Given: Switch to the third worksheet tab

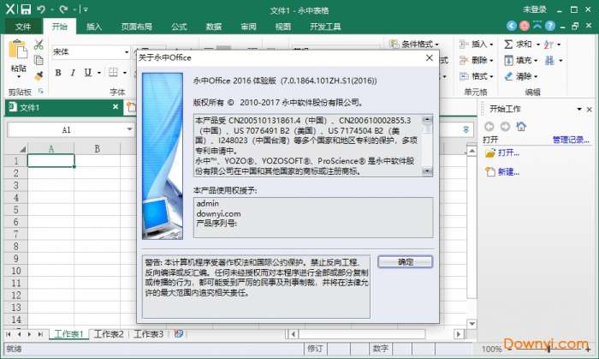Looking at the screenshot, I should pyautogui.click(x=148, y=334).
